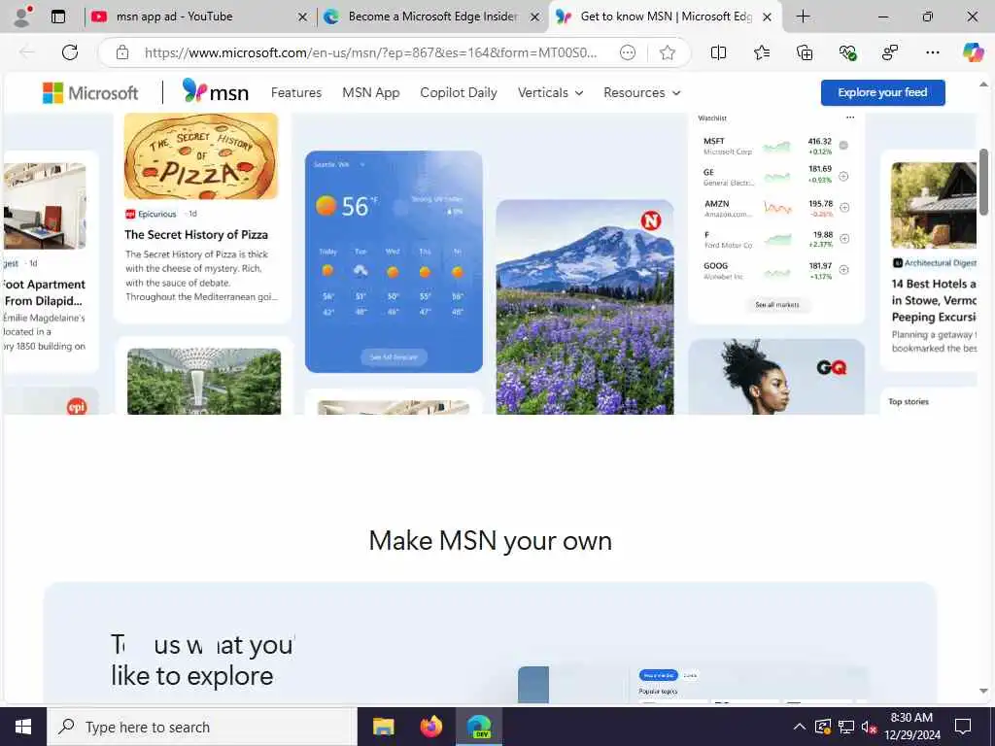Open the Copilot Daily nav item
The image size is (995, 746).
[x=459, y=92]
